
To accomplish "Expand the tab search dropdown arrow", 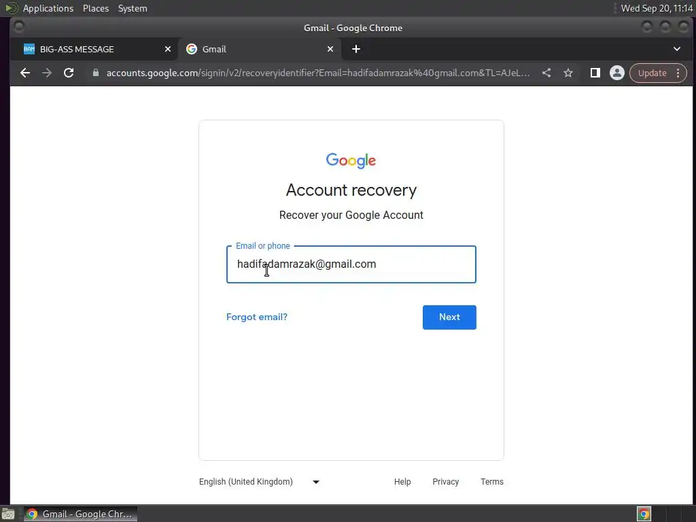I will 677,49.
